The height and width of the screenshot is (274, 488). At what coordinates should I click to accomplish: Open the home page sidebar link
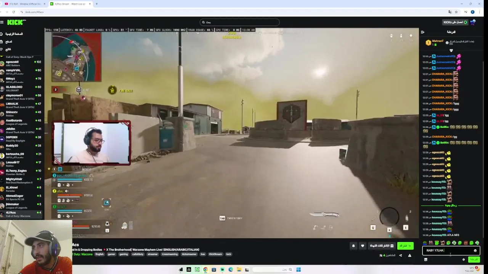coord(11,34)
